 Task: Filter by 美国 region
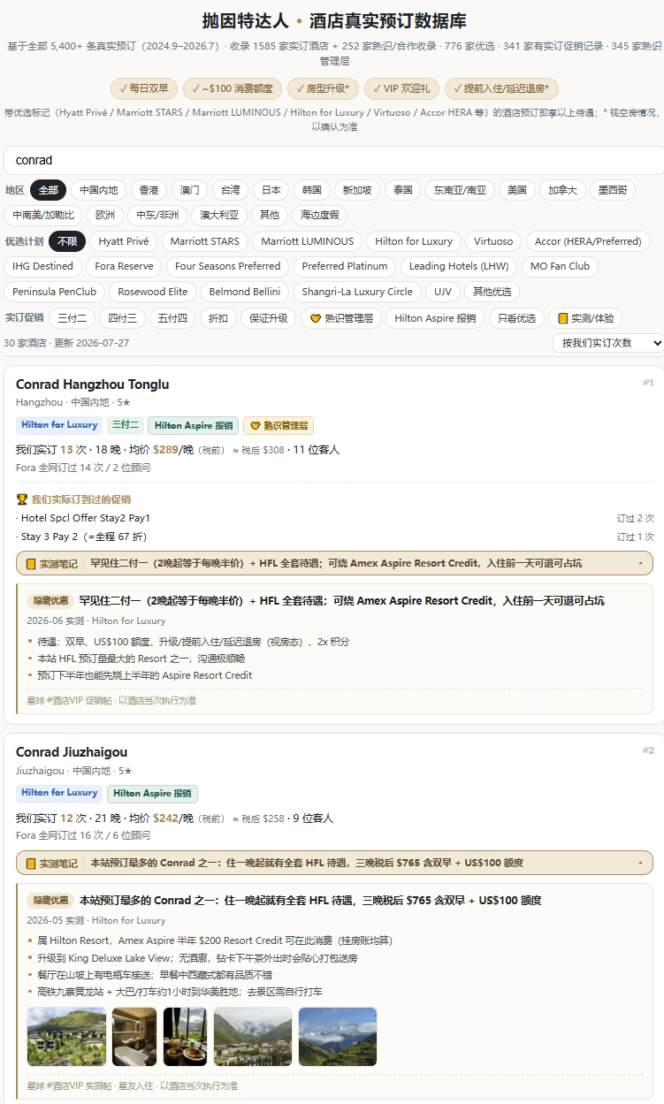coord(517,190)
